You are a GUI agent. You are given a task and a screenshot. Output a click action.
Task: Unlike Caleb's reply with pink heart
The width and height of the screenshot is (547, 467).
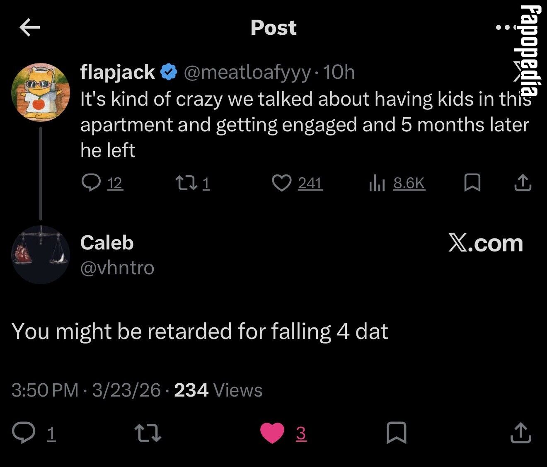[272, 433]
